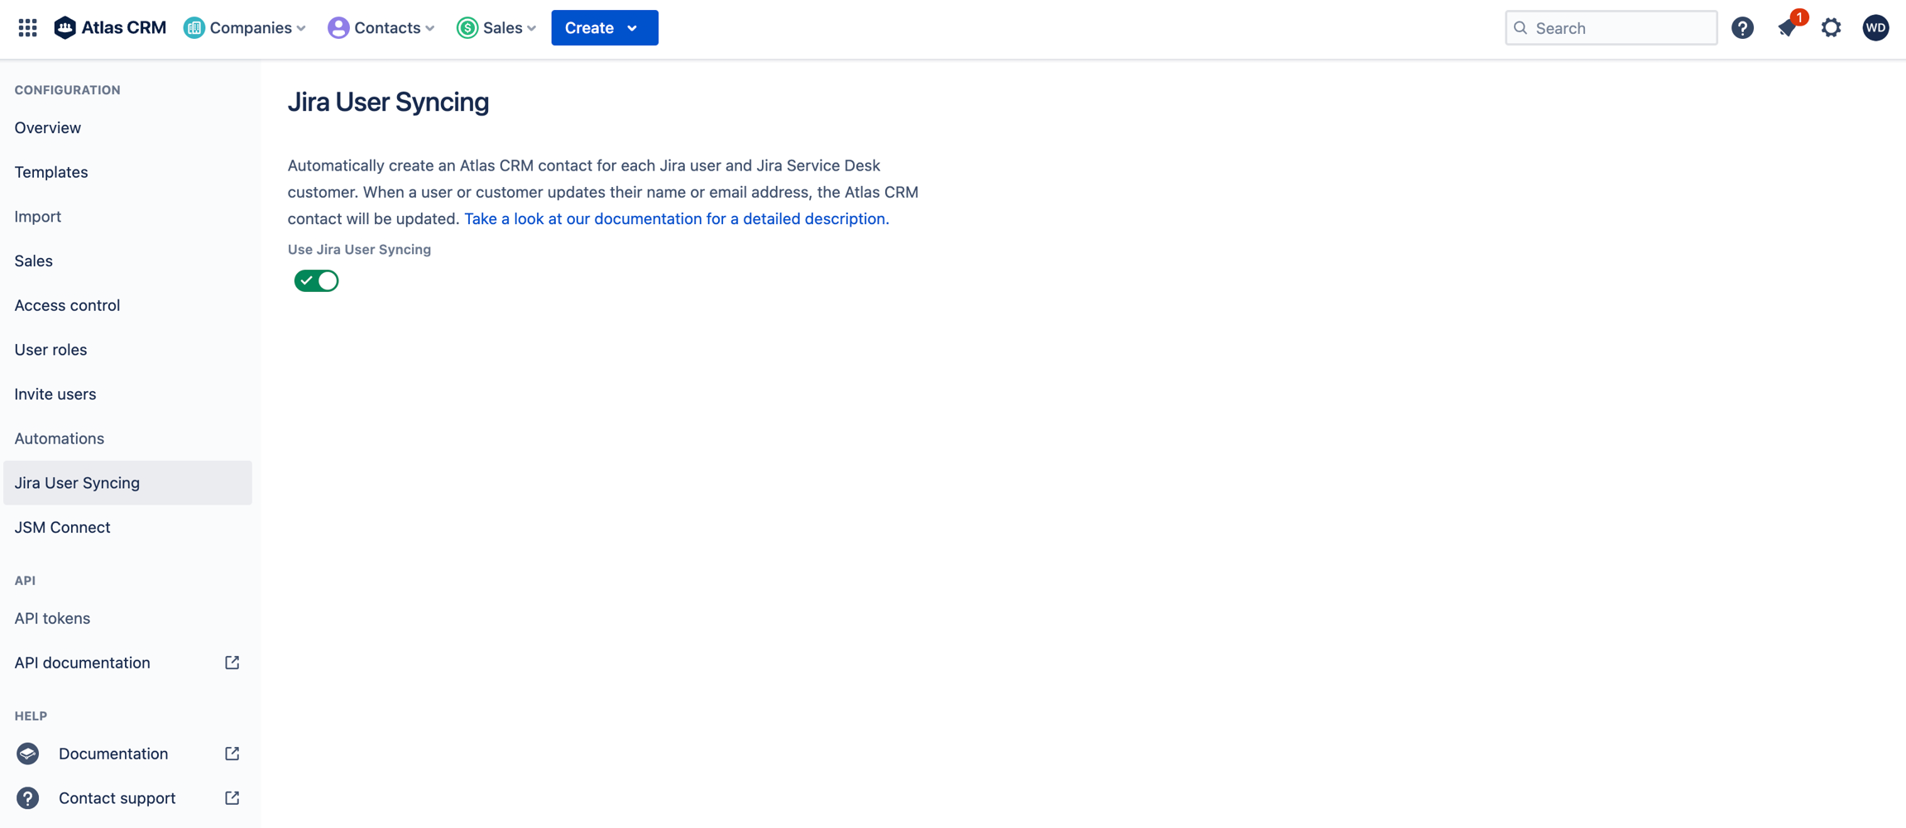The width and height of the screenshot is (1906, 828).
Task: Expand the Contacts dropdown
Action: pyautogui.click(x=381, y=28)
